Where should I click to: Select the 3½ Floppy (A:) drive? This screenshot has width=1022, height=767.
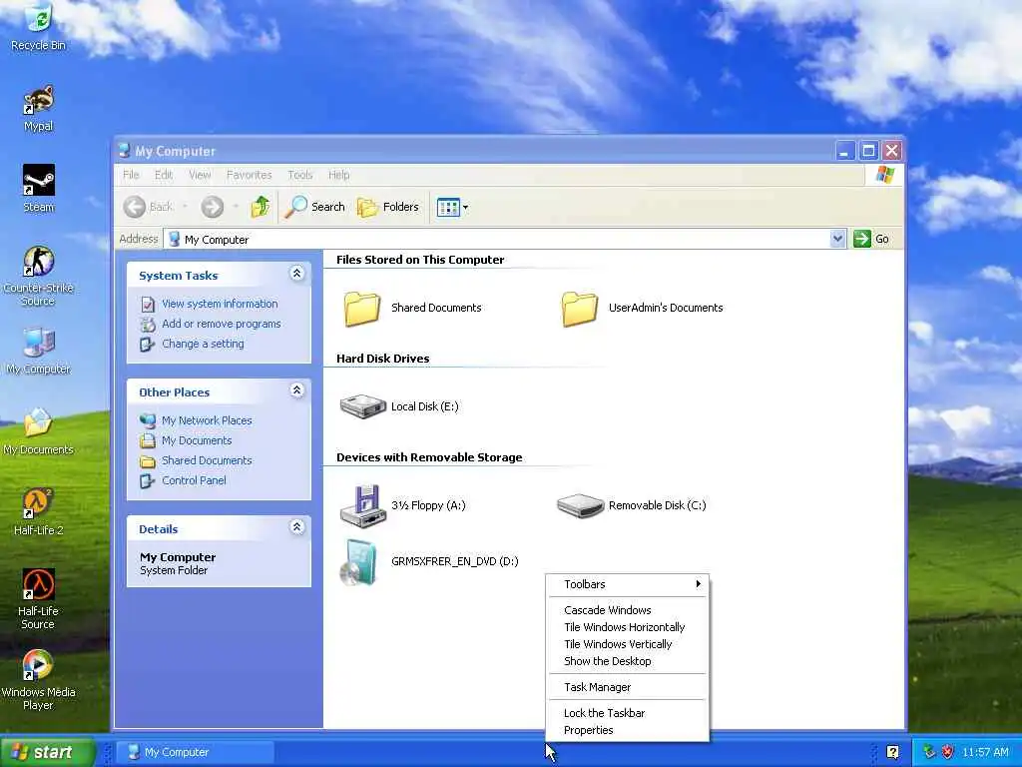click(x=403, y=505)
